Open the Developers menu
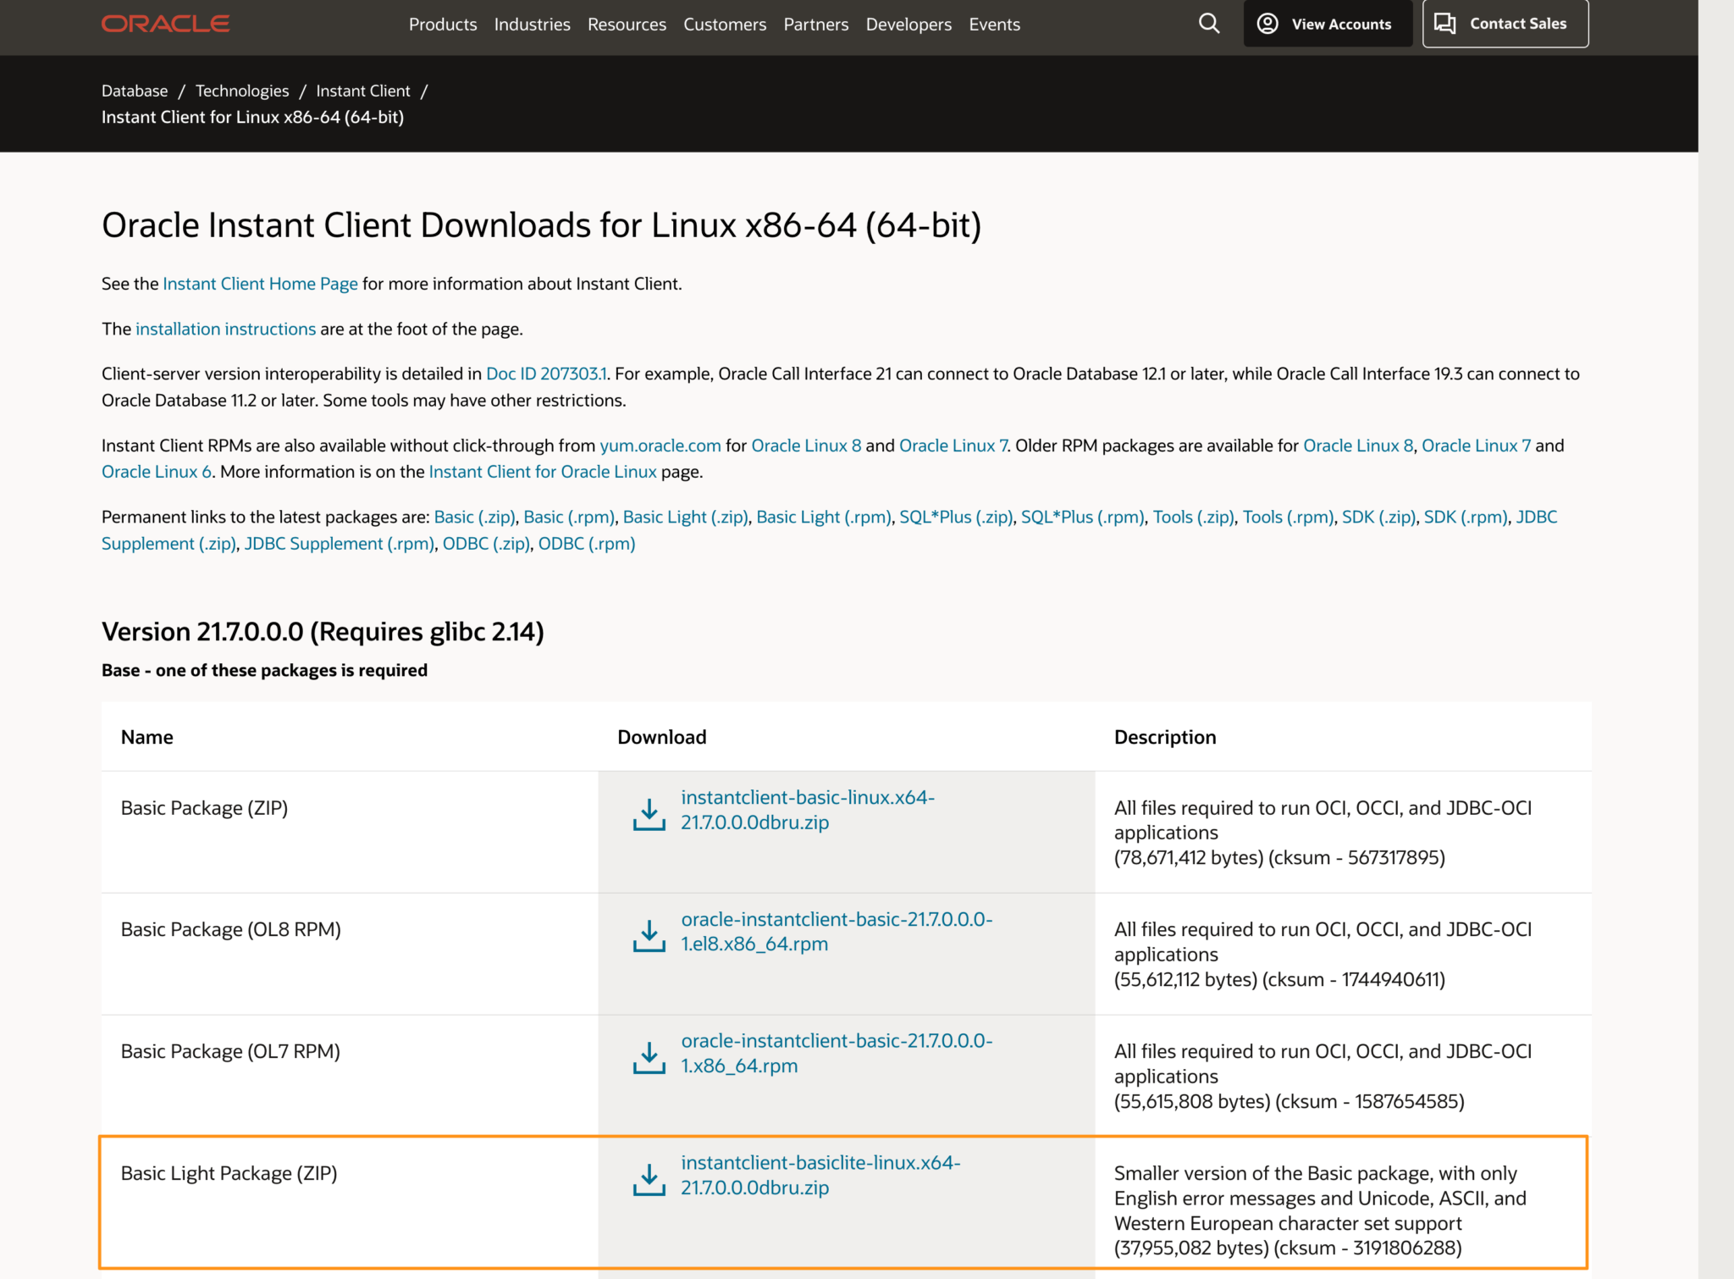This screenshot has height=1279, width=1734. click(x=908, y=25)
